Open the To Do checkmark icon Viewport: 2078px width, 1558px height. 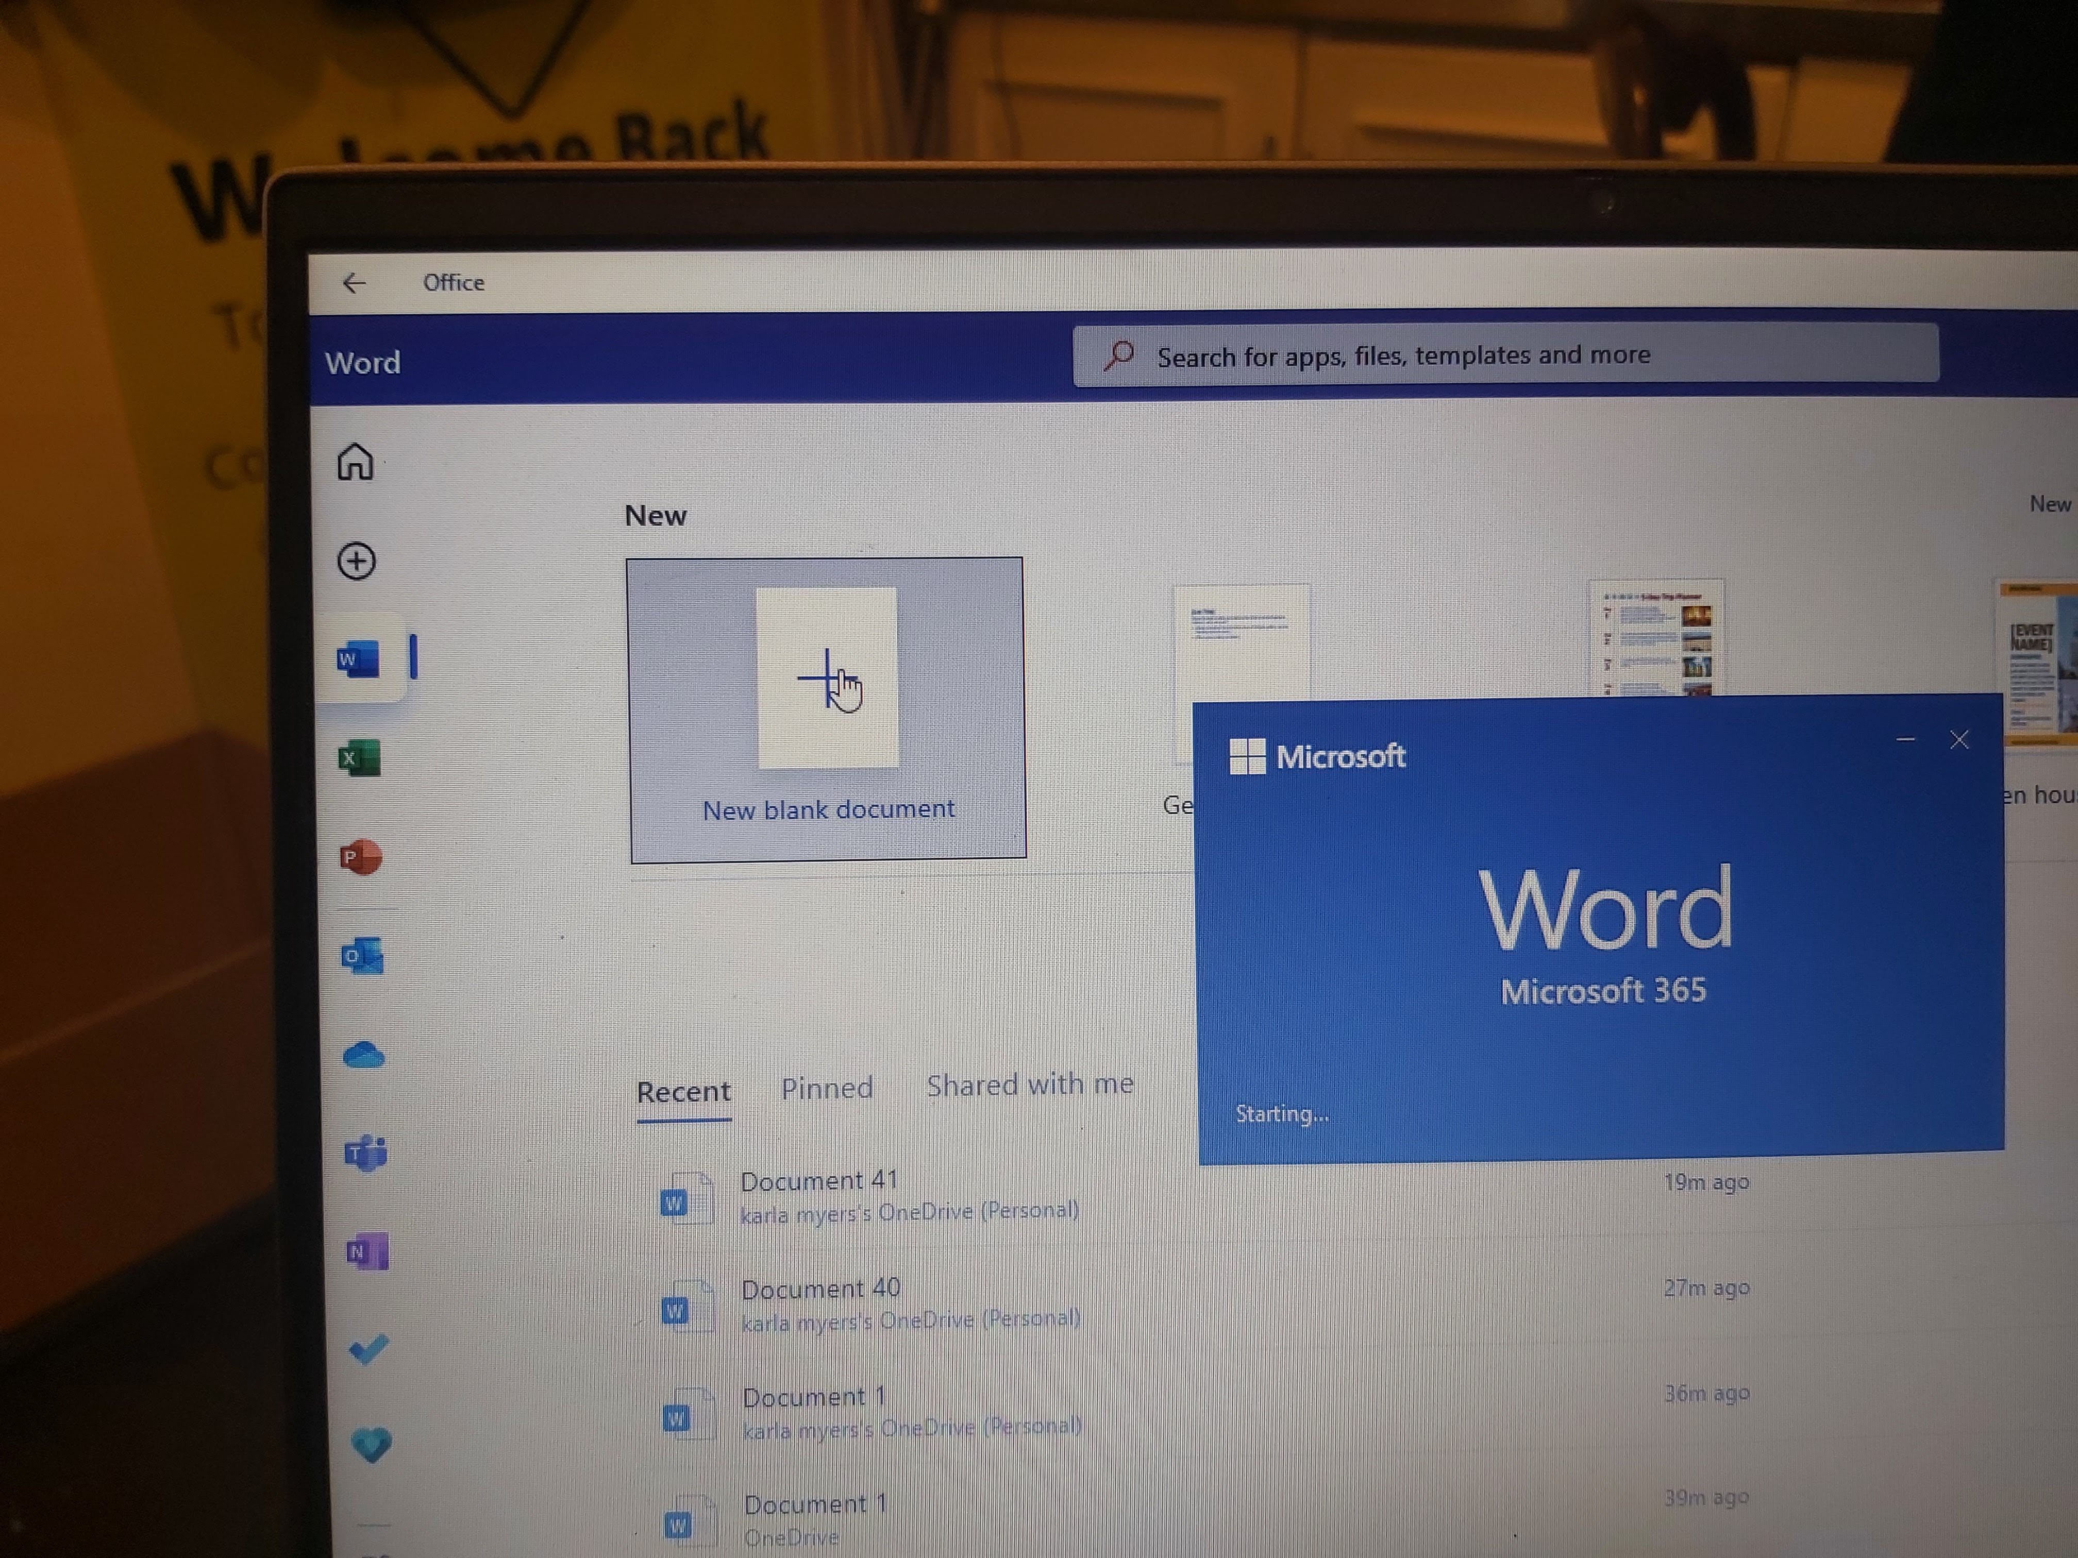pos(368,1350)
